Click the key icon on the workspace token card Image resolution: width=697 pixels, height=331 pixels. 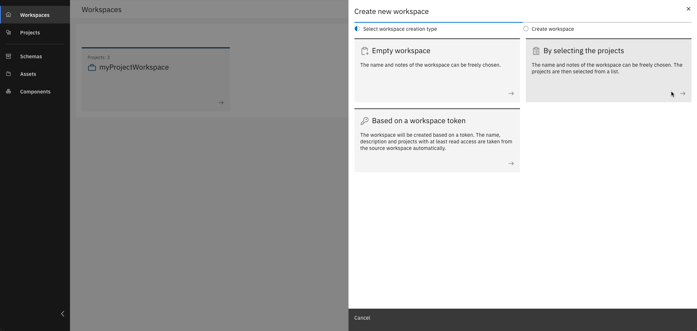point(365,121)
